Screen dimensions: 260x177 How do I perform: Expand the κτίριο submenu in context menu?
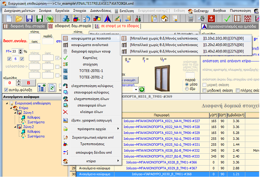point(92,161)
